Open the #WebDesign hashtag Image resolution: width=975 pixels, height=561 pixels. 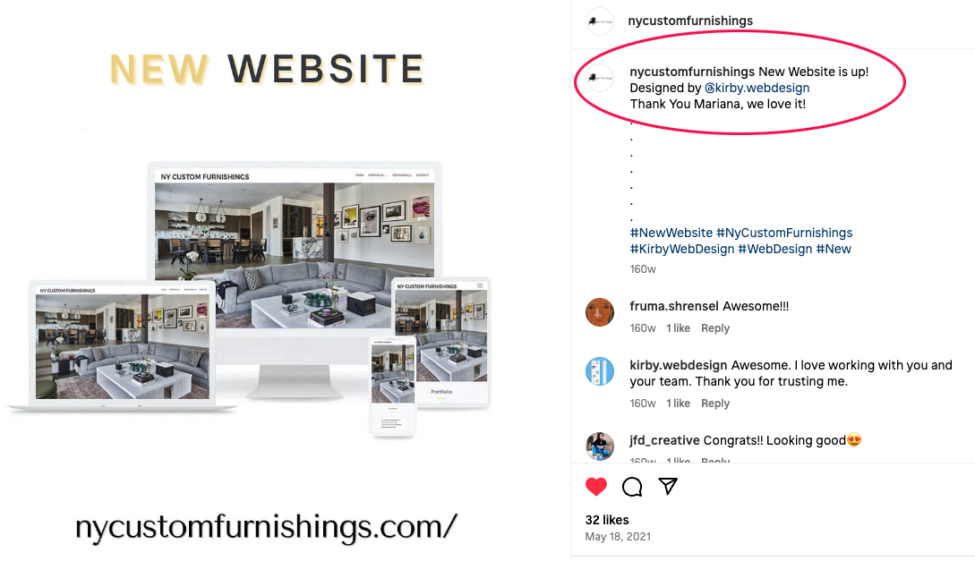click(x=774, y=249)
